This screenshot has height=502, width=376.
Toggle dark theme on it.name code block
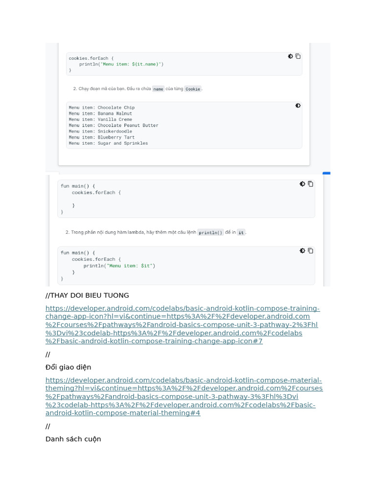pyautogui.click(x=290, y=56)
